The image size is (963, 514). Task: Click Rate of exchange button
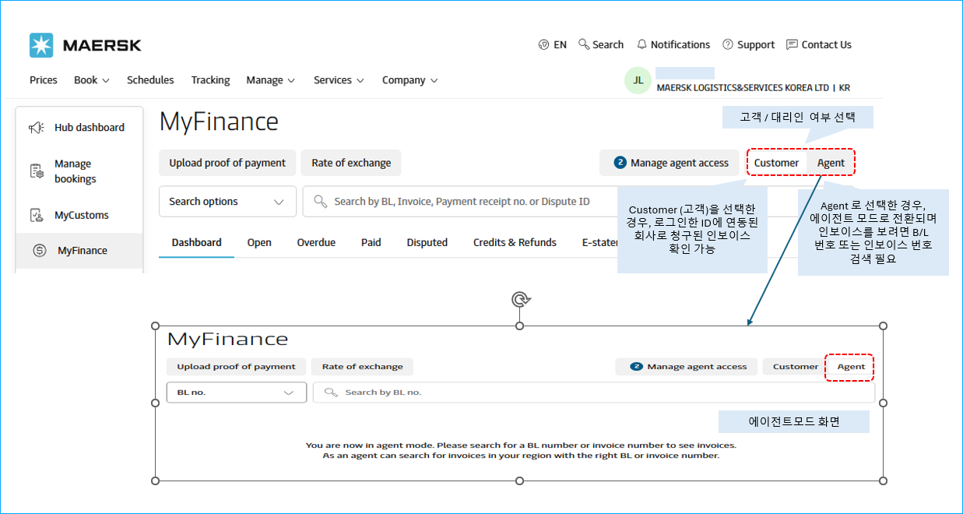351,163
